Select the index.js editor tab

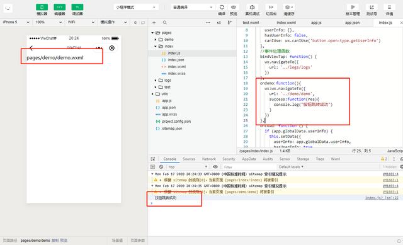tap(385, 23)
